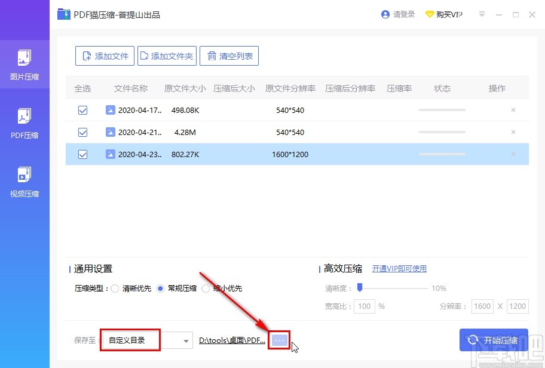545x368 pixels.
Task: Remove the 2020-04-21 file from list
Action: (x=513, y=132)
